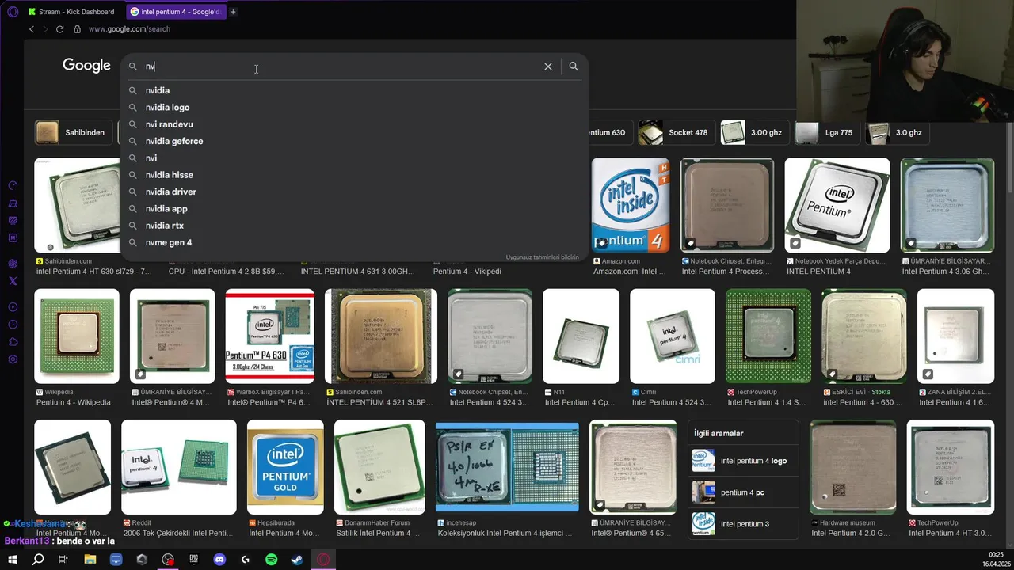Open sidebar Settings gear icon

pos(13,359)
